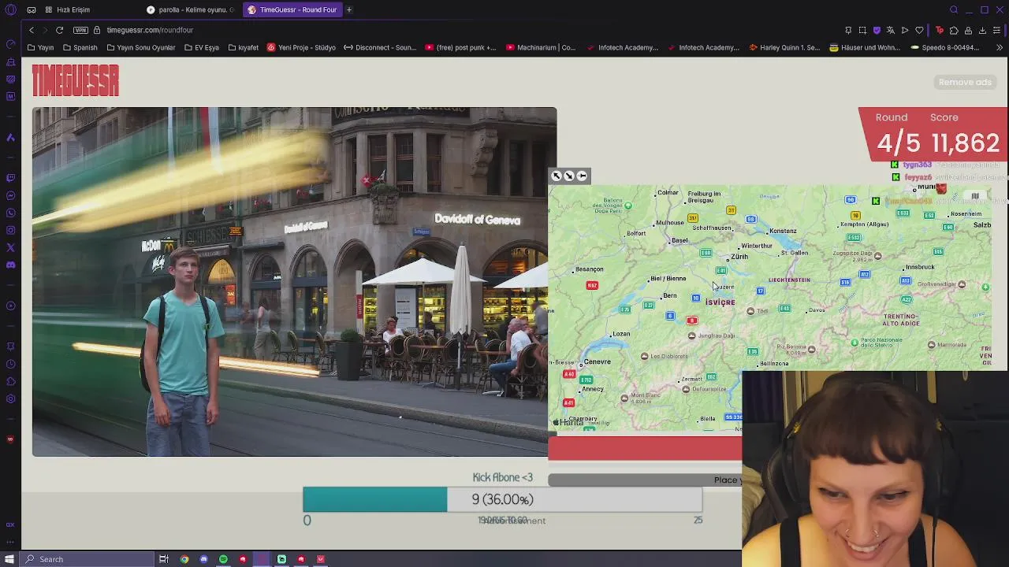Screen dimensions: 1009x567
Task: Switch to the parolla - Kelime oyunu tab
Action: click(189, 9)
